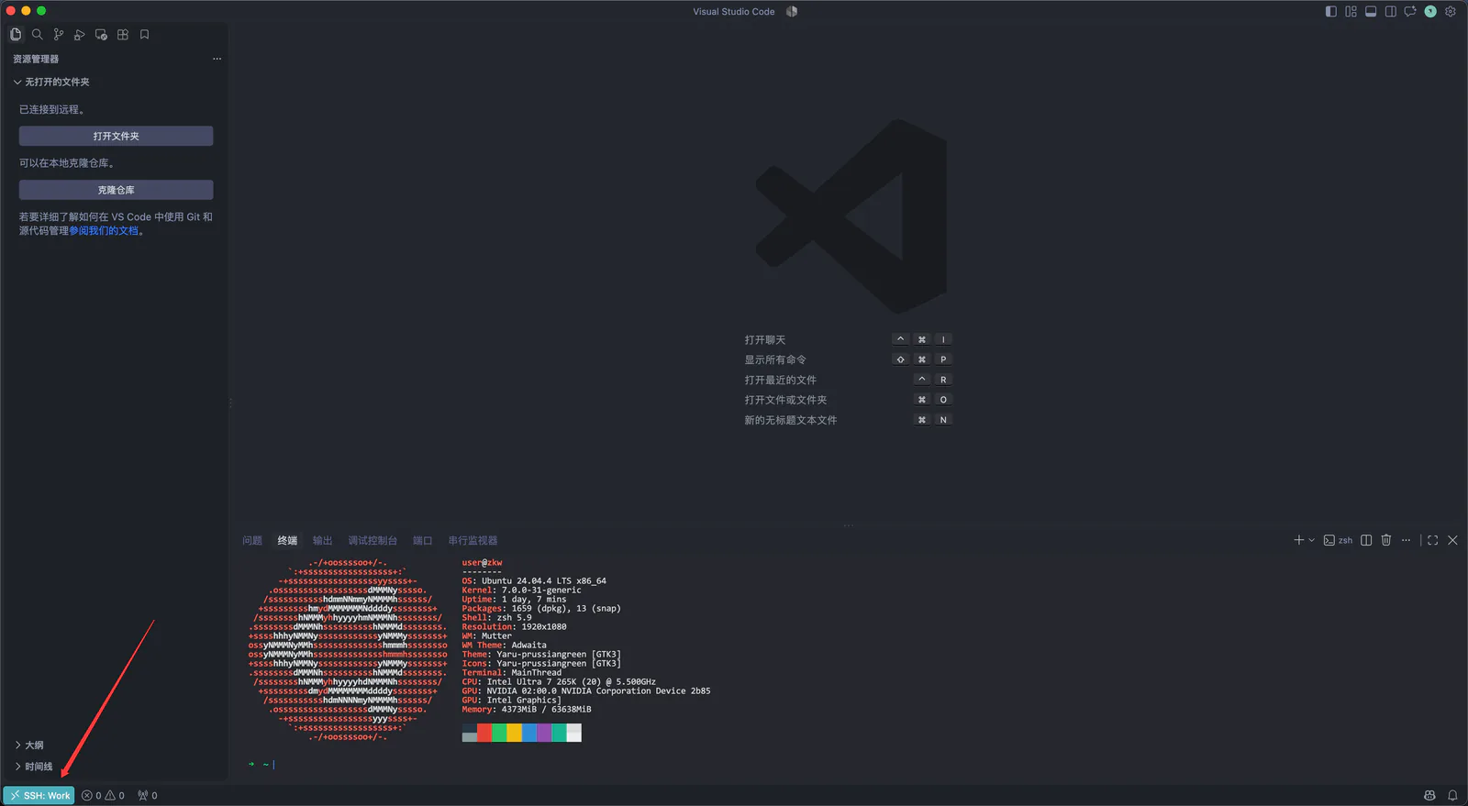Open the Remote Explorer icon

pyautogui.click(x=101, y=35)
